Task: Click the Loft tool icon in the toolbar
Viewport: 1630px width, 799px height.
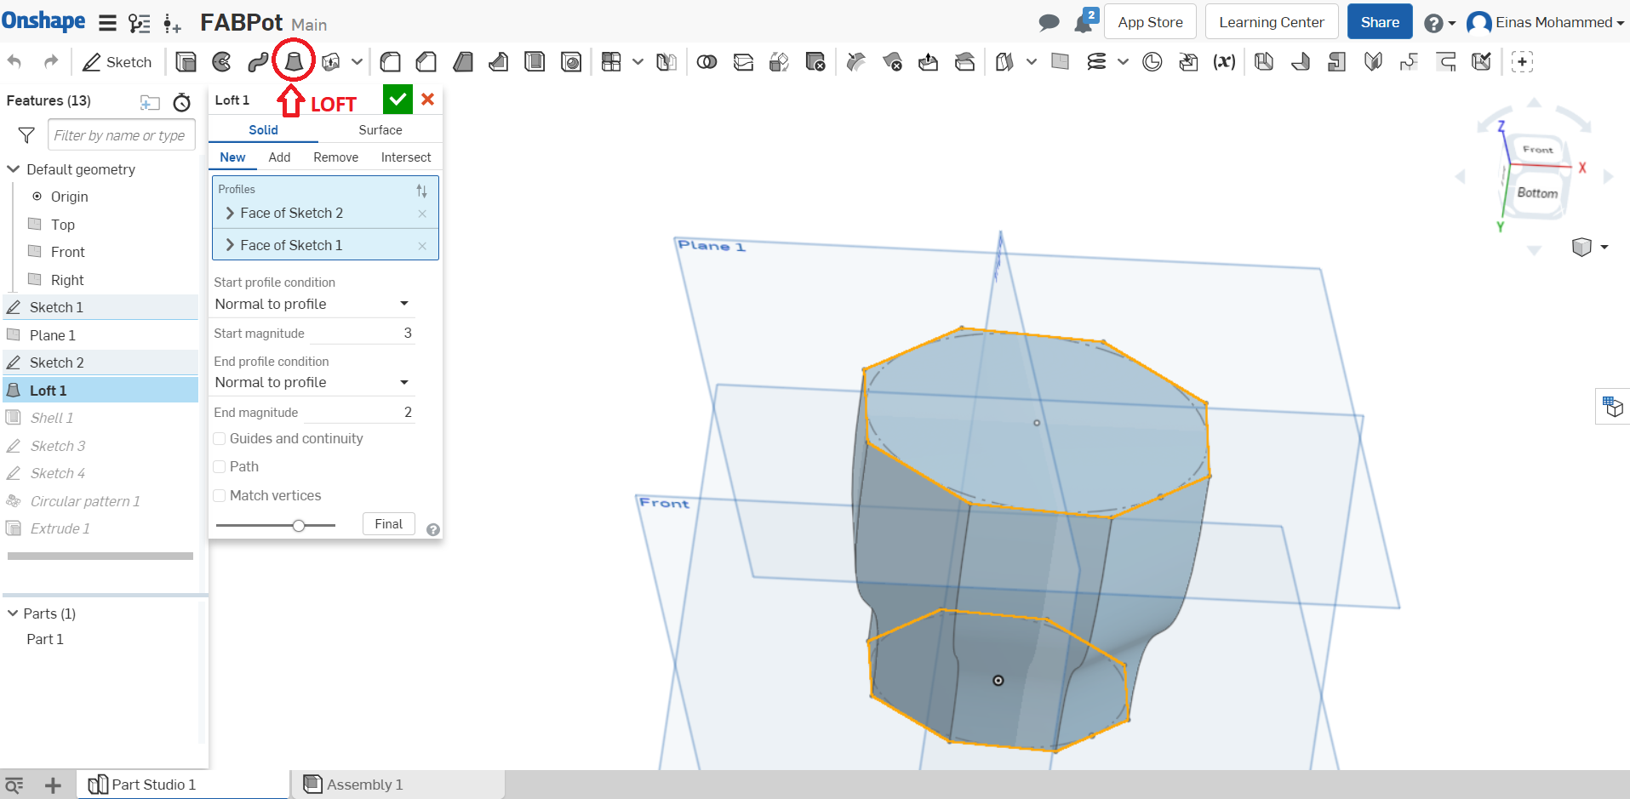Action: [294, 62]
